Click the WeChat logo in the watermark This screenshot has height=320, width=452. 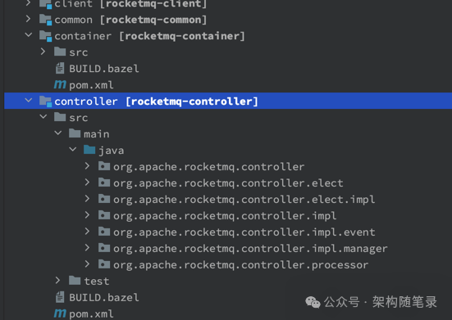tap(313, 302)
